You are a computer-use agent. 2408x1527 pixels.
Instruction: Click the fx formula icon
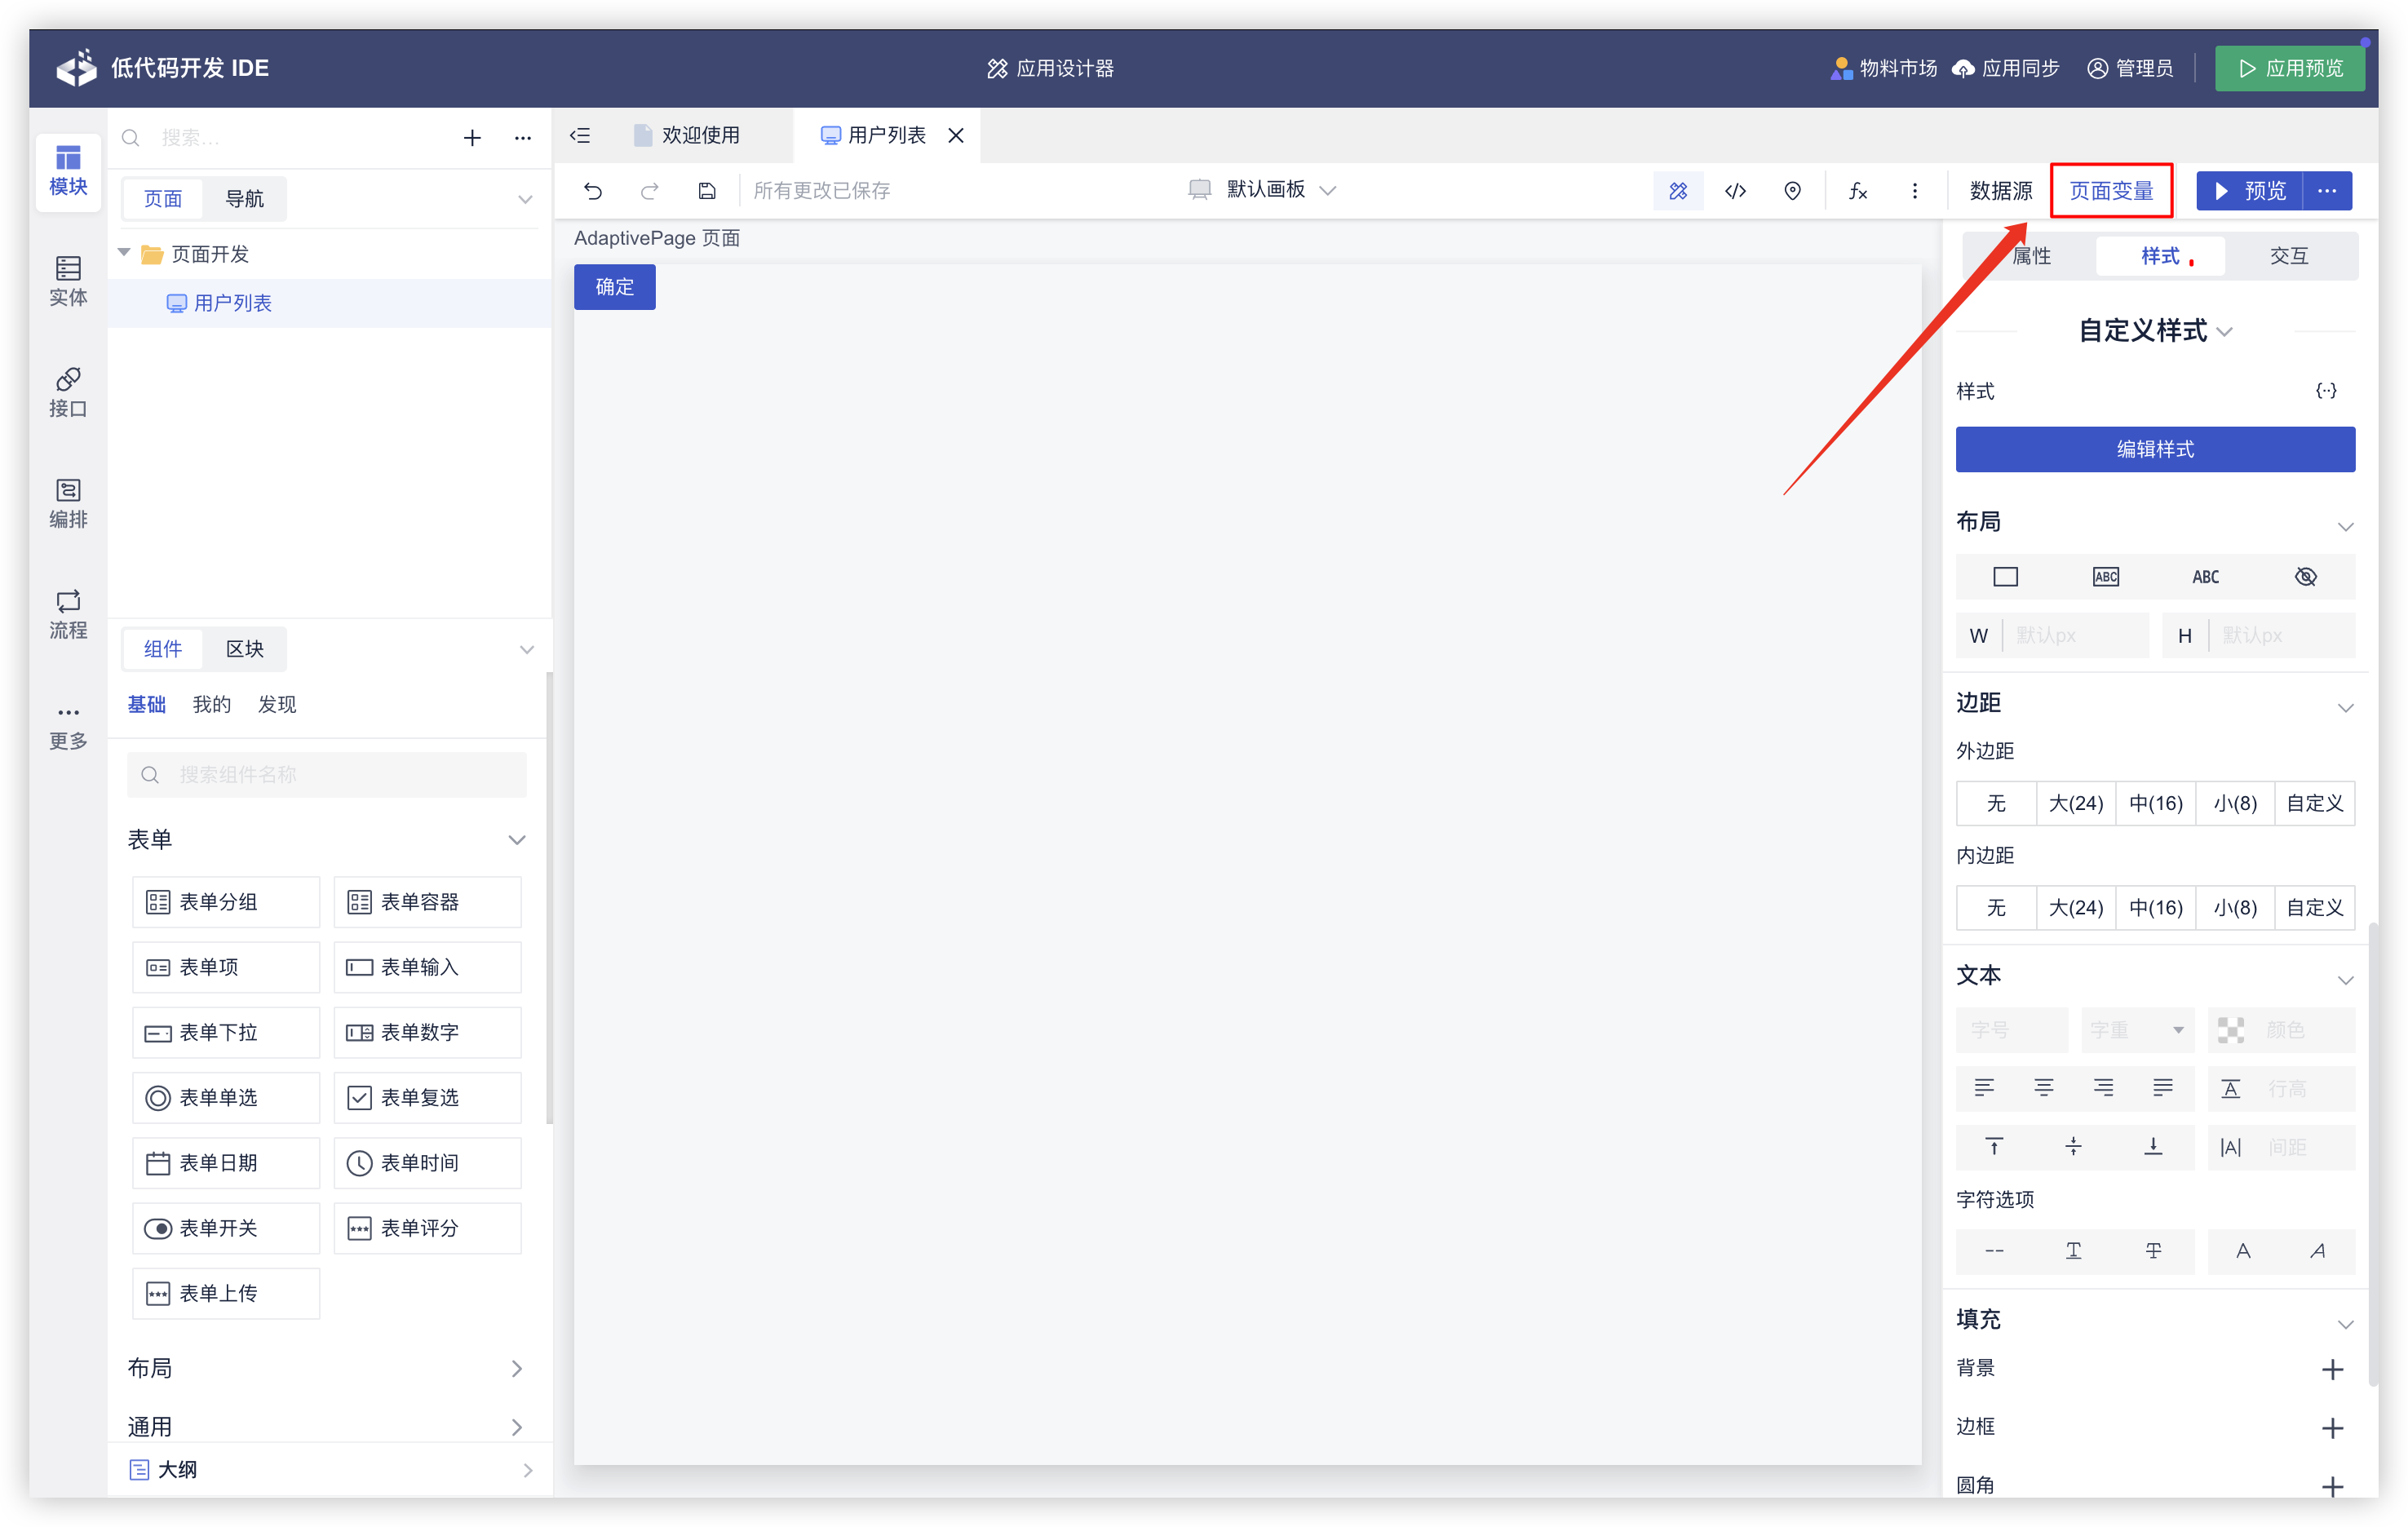tap(1857, 190)
